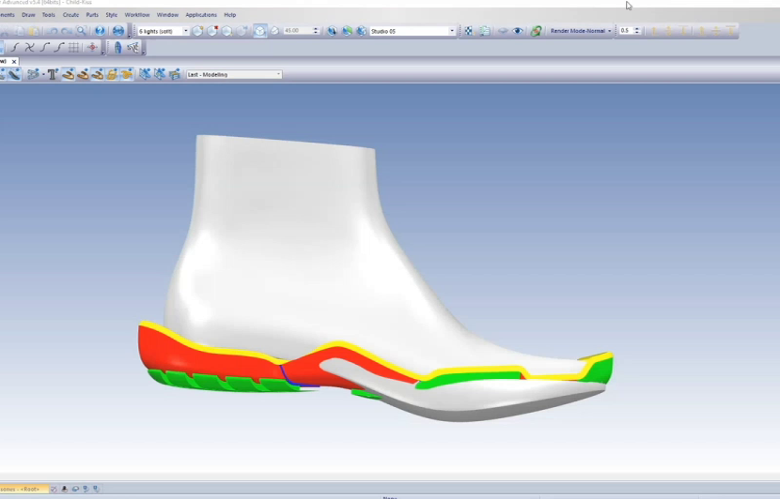Click the first blue cross-arrows icon
This screenshot has width=780, height=499.
coord(145,74)
